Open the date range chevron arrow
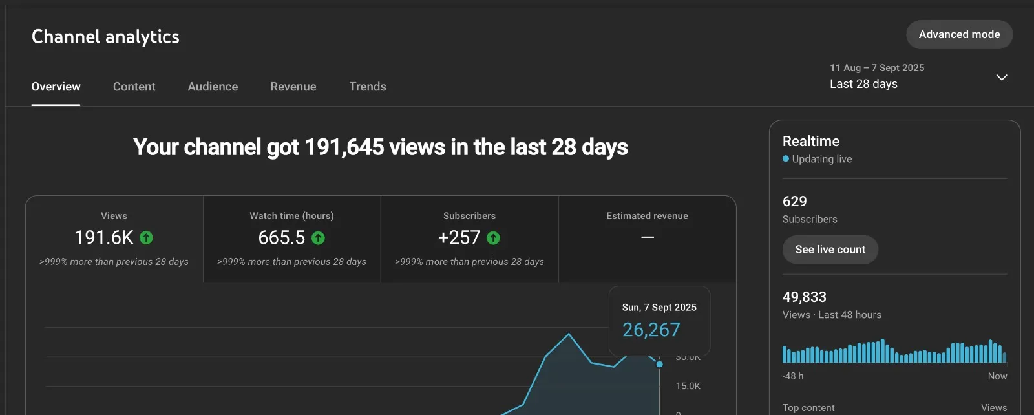This screenshot has width=1034, height=415. (x=1001, y=78)
